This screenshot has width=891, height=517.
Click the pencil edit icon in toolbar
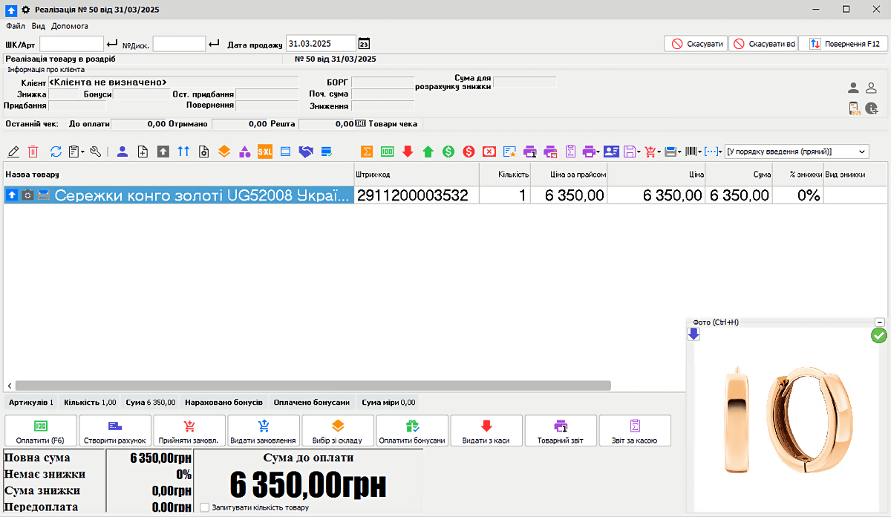[13, 152]
